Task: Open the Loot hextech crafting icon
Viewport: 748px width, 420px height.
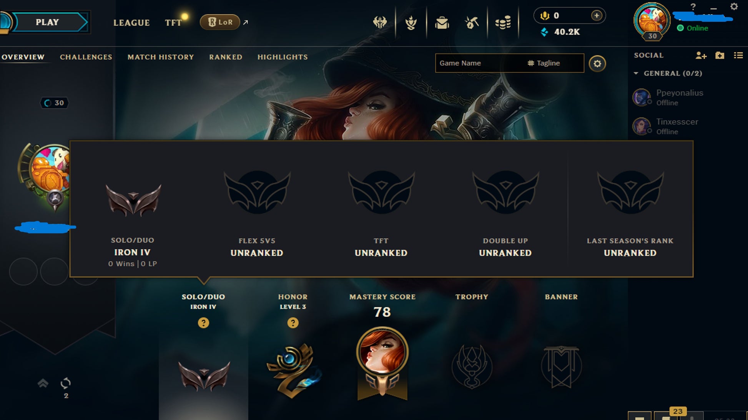Action: [x=472, y=23]
